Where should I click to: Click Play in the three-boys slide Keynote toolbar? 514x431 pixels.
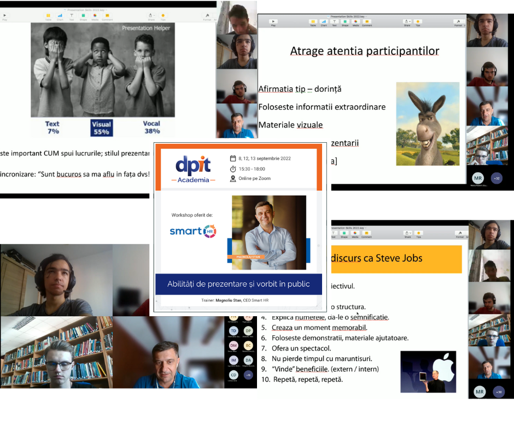click(x=4, y=15)
